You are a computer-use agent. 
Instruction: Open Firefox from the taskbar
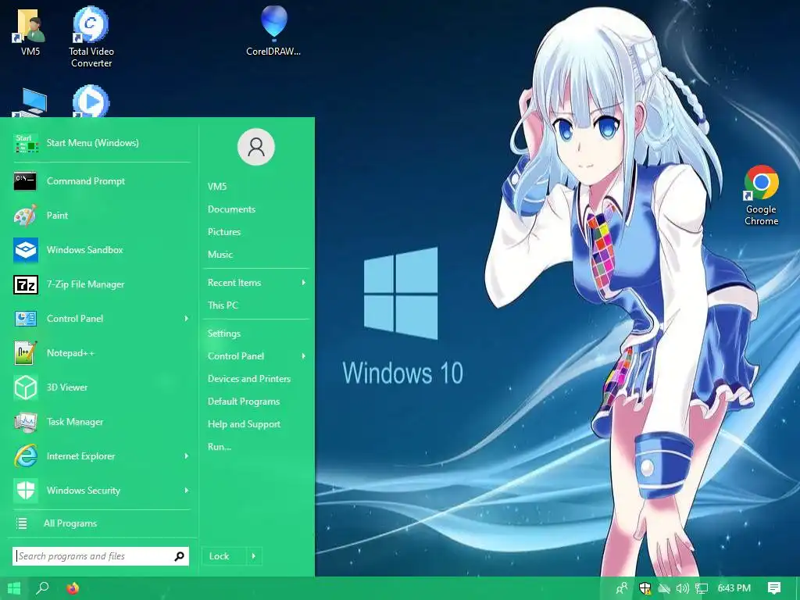pyautogui.click(x=73, y=588)
